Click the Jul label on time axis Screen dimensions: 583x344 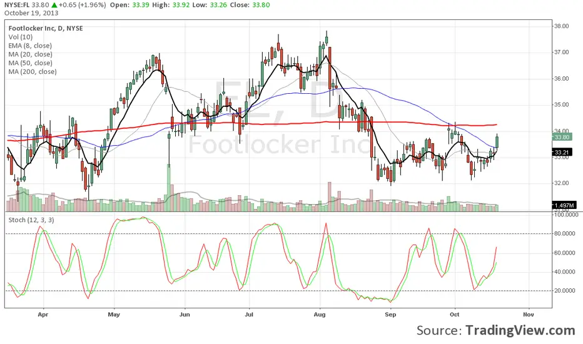point(249,315)
